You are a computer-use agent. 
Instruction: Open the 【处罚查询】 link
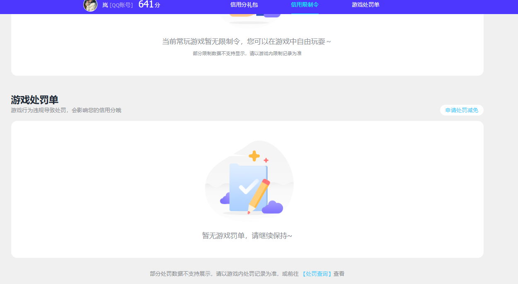(x=316, y=274)
